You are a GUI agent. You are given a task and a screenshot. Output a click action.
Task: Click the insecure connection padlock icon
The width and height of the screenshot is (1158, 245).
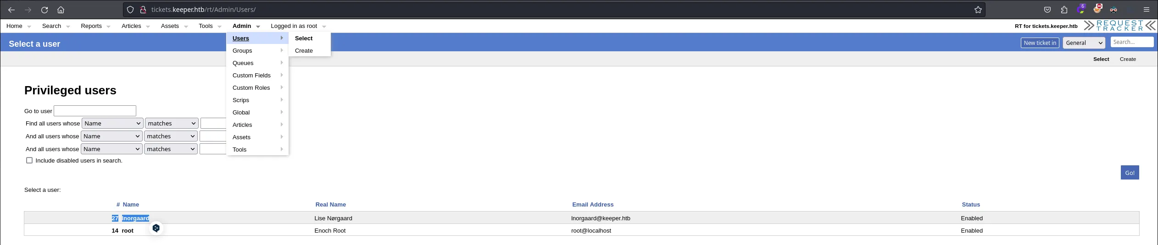tap(143, 10)
